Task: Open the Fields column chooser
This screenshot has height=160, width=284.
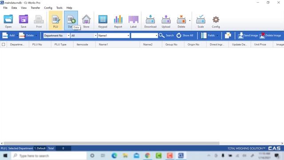Action: point(208,36)
